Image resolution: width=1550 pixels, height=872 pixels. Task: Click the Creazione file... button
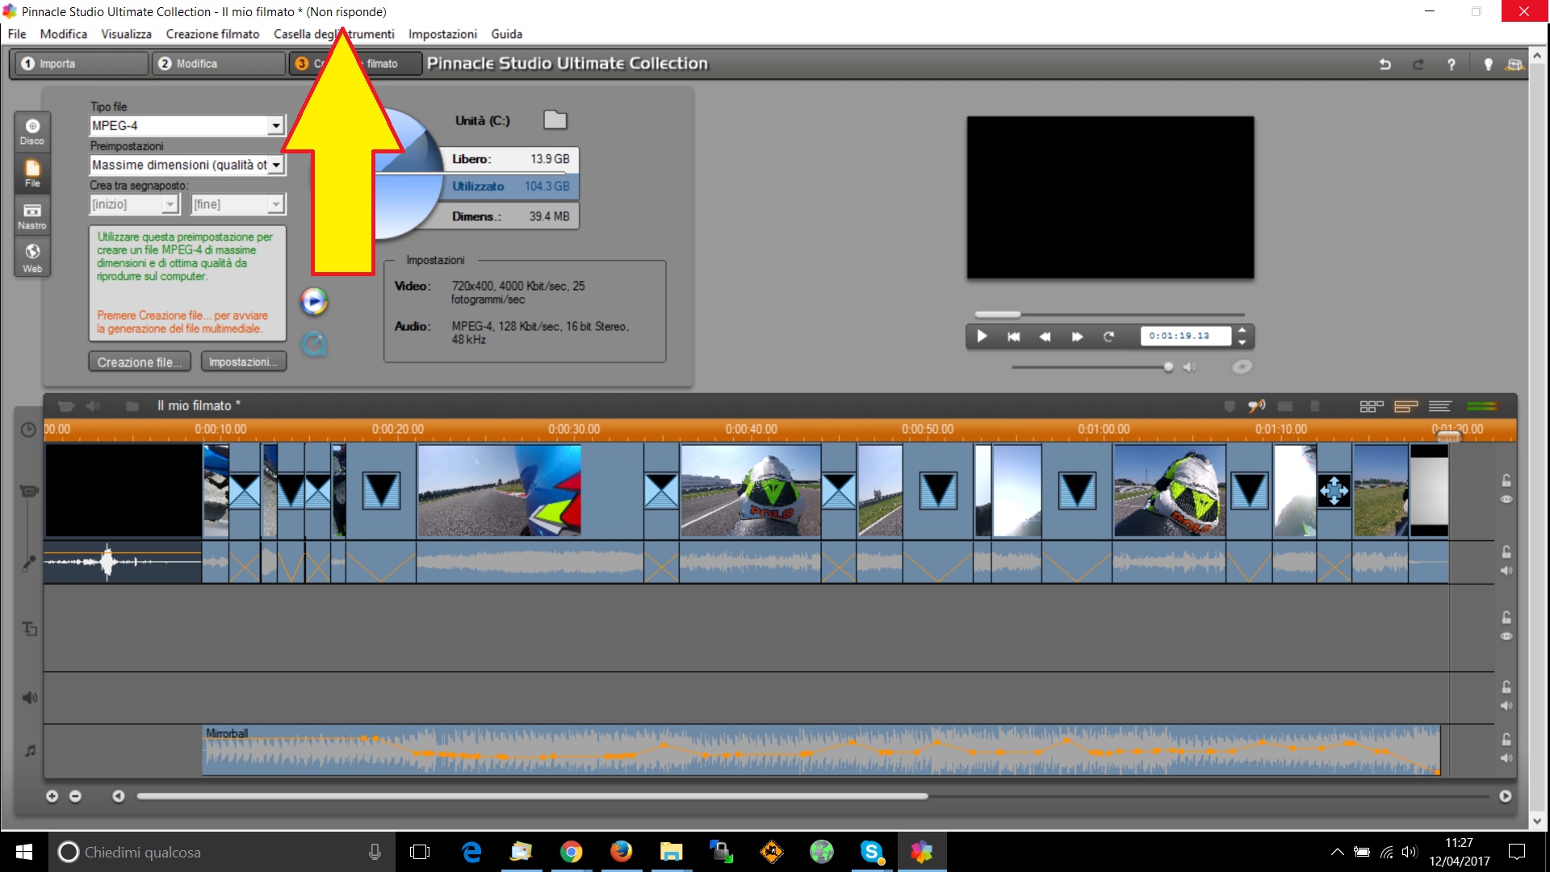[x=139, y=362]
